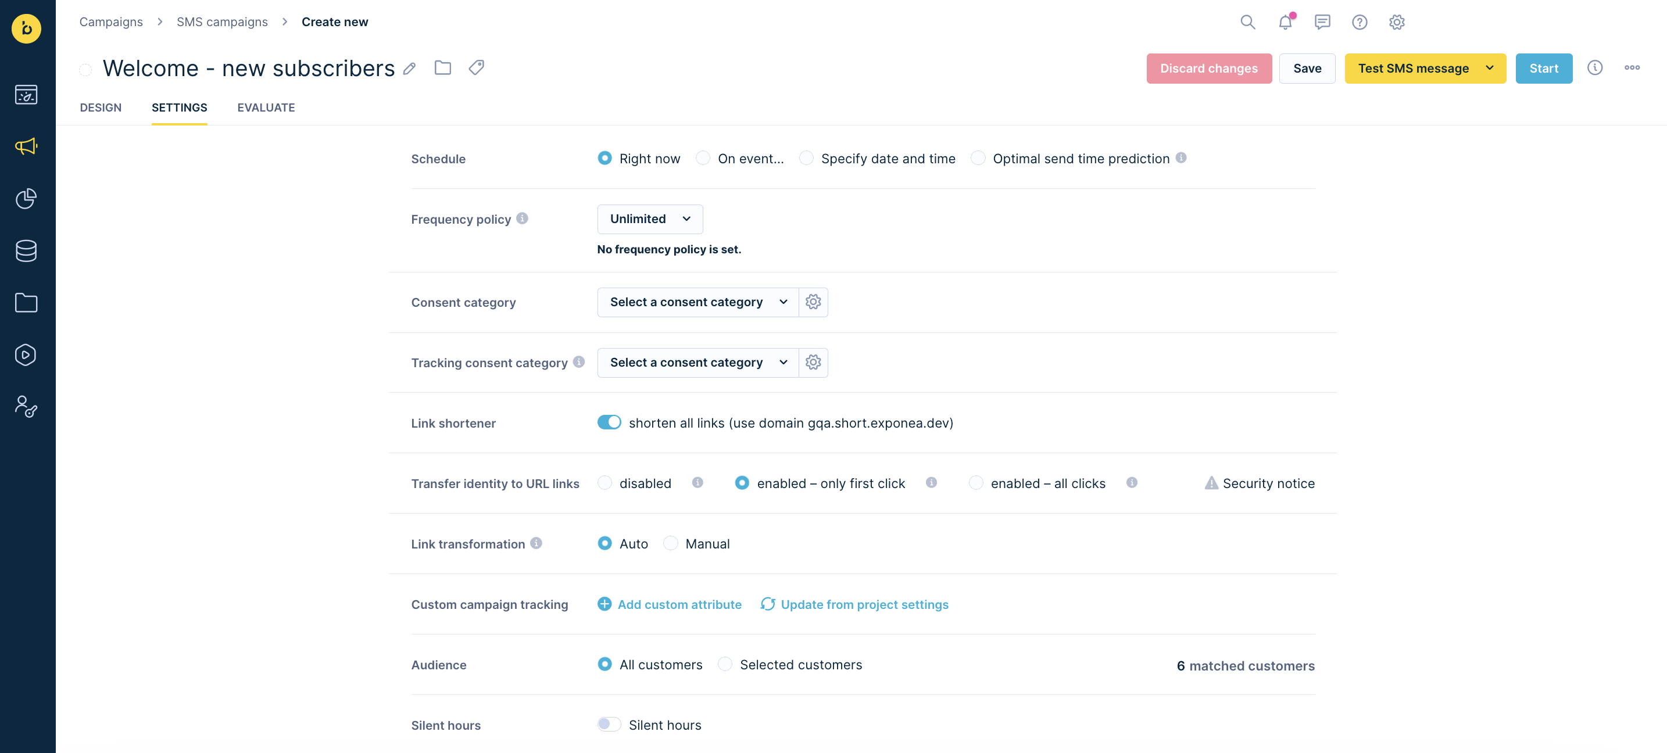Screen dimensions: 1667x753
Task: Expand the Test SMS message dropdown arrow
Action: (x=1489, y=69)
